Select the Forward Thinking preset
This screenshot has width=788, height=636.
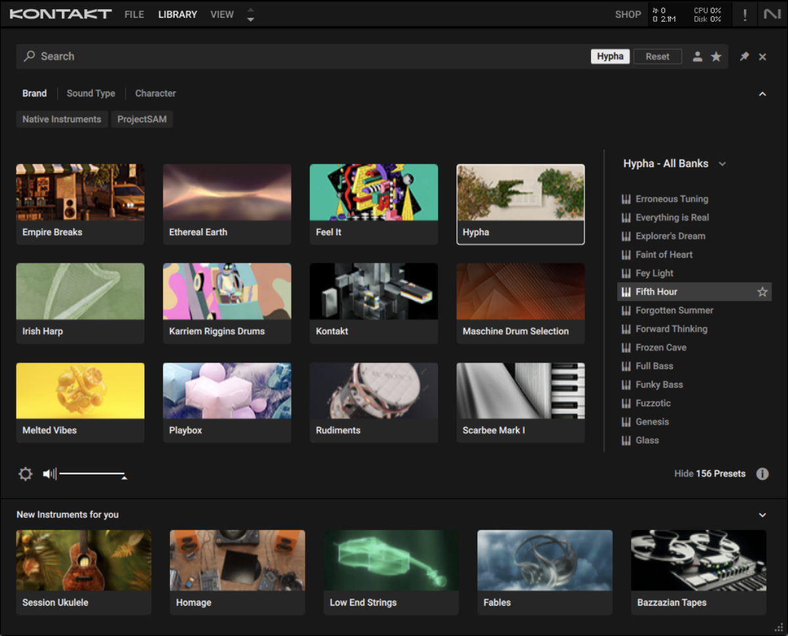694,329
